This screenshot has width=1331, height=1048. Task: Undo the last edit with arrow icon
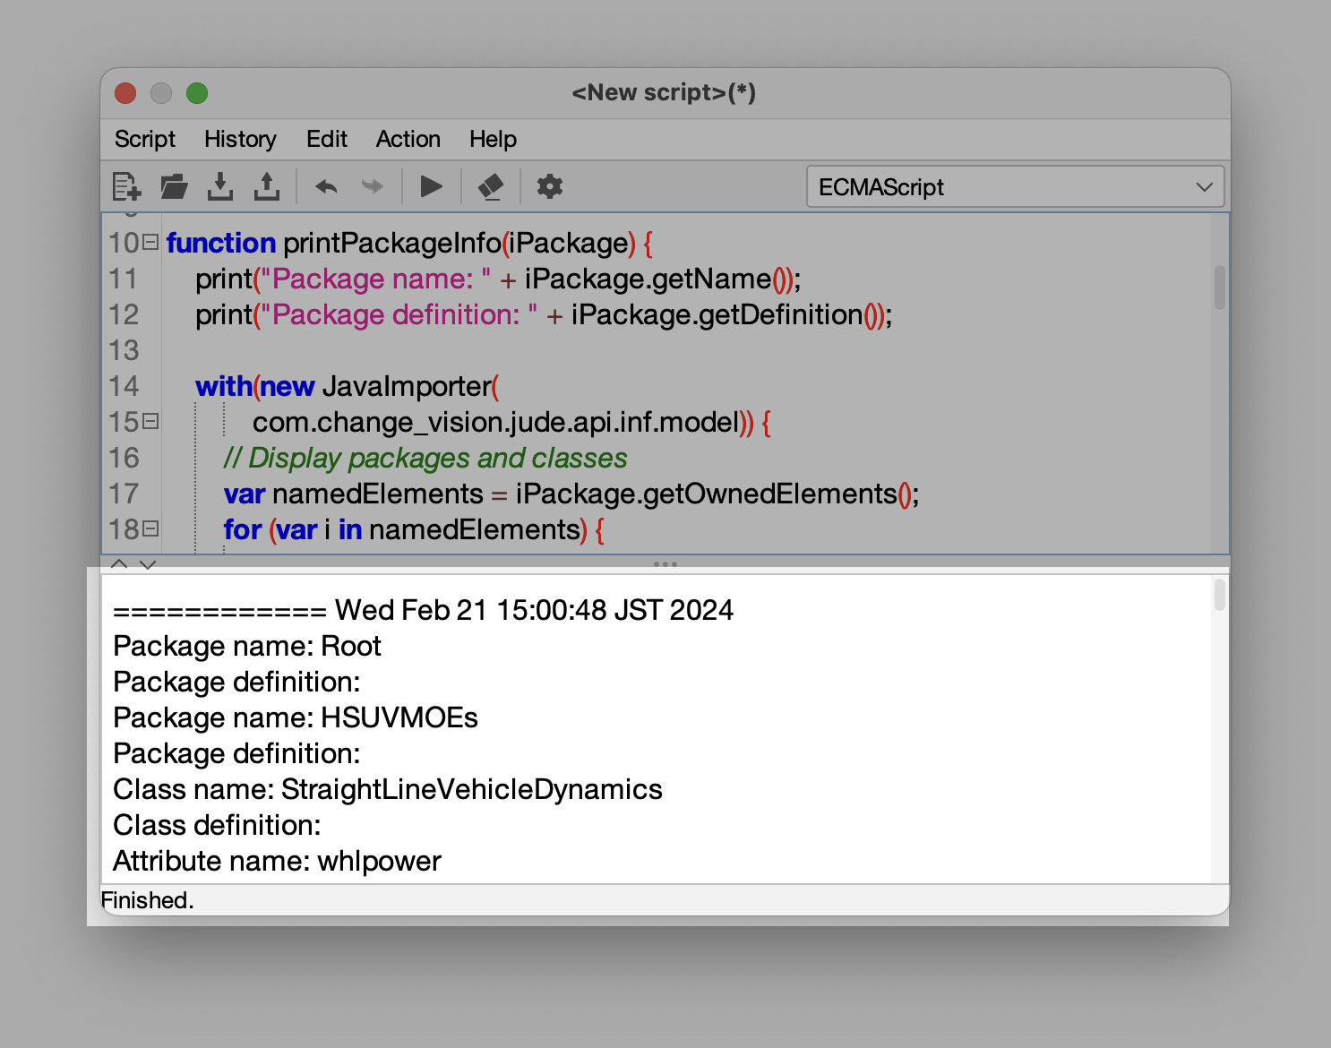[326, 186]
